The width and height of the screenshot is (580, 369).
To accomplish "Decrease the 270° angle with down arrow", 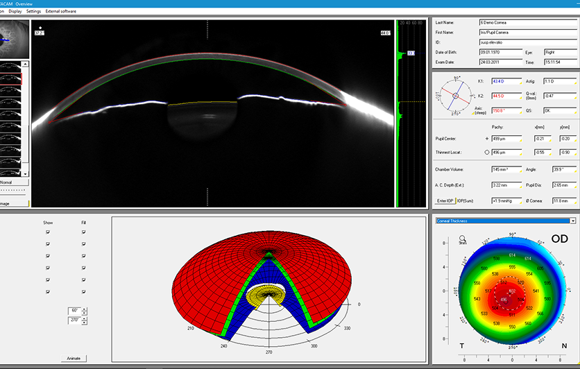I will 85,323.
